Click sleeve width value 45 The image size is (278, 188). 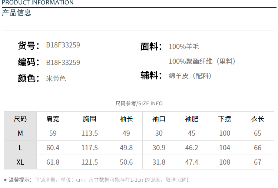tap(192, 133)
